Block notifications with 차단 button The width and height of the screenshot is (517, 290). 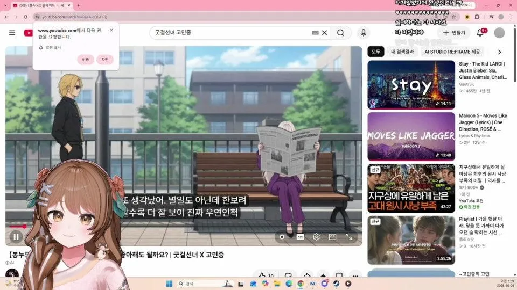click(105, 60)
